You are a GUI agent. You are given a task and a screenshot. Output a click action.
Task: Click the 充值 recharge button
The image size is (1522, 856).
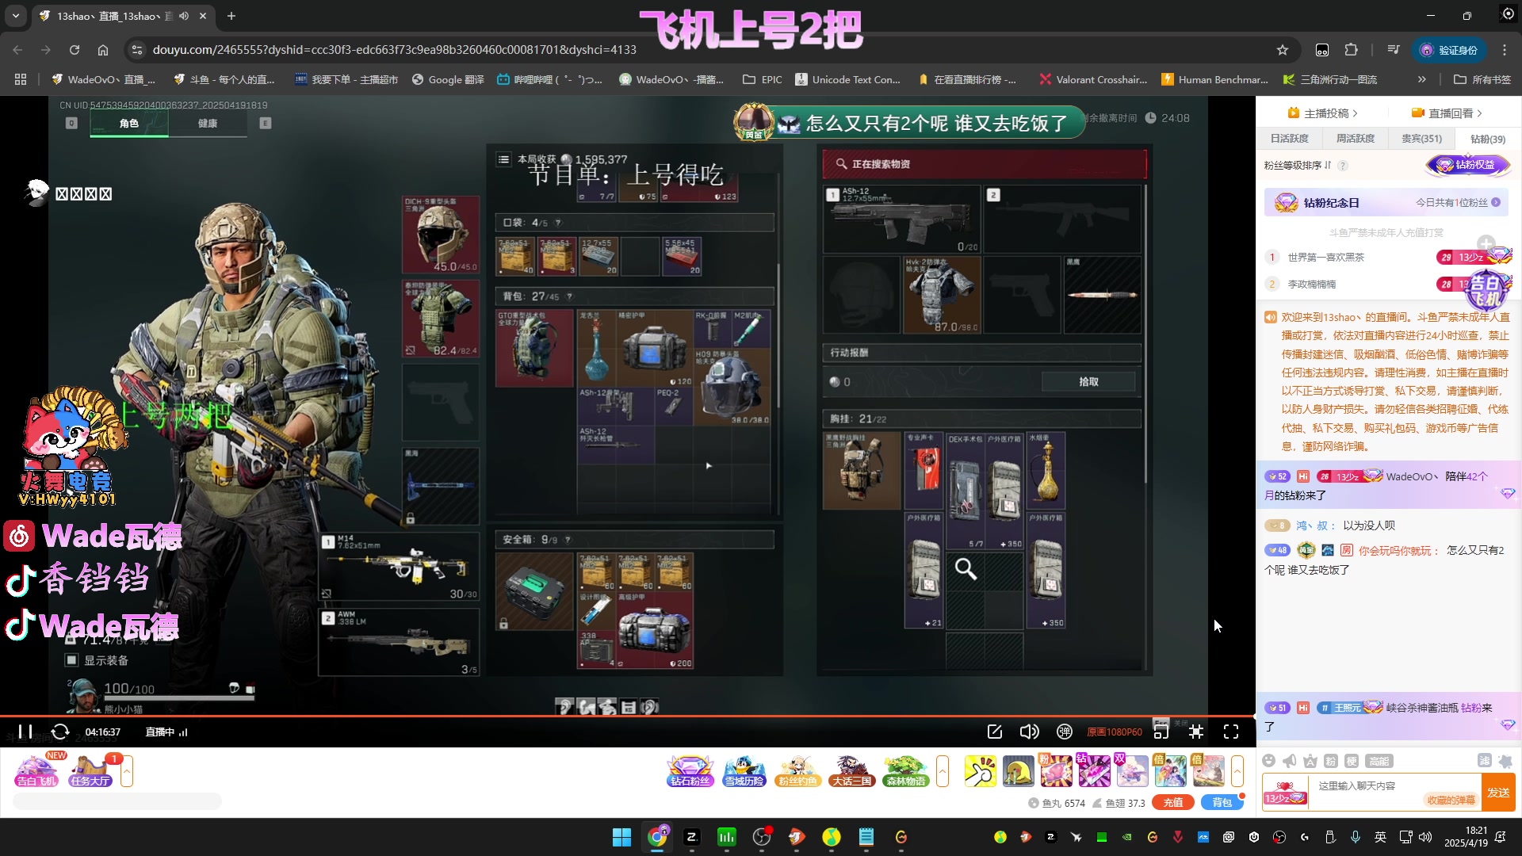(1173, 802)
